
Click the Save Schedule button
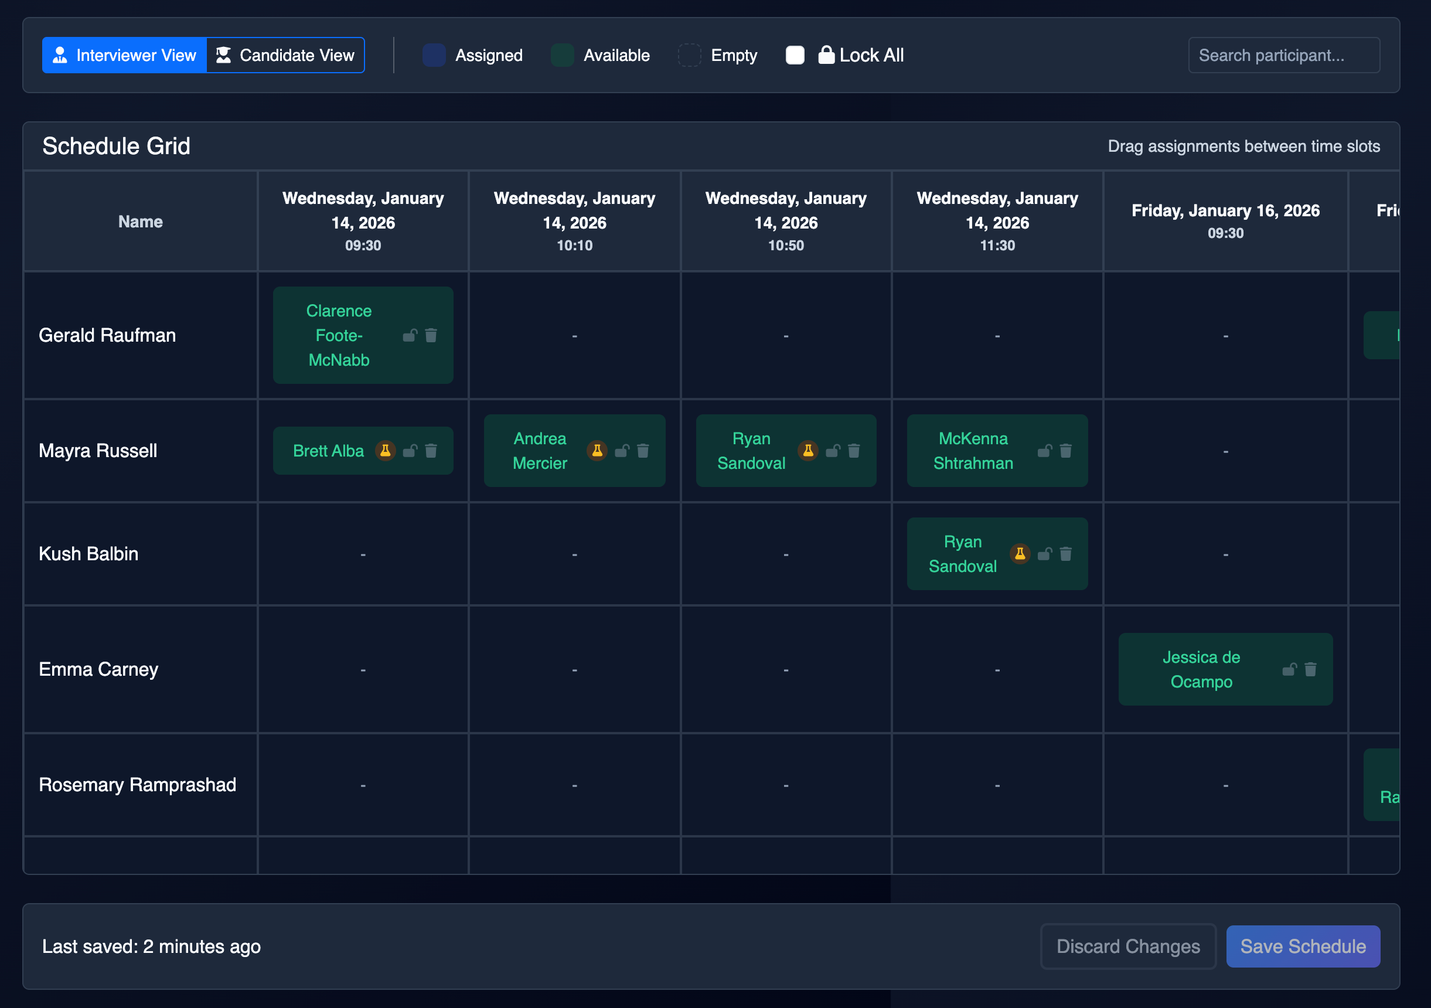(1303, 946)
